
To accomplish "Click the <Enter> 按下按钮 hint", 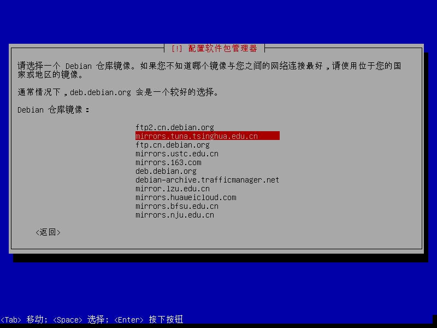I will pos(149,319).
